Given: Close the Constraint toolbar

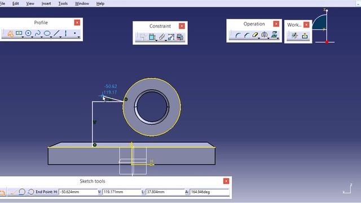Looking at the screenshot, I should click(x=182, y=26).
